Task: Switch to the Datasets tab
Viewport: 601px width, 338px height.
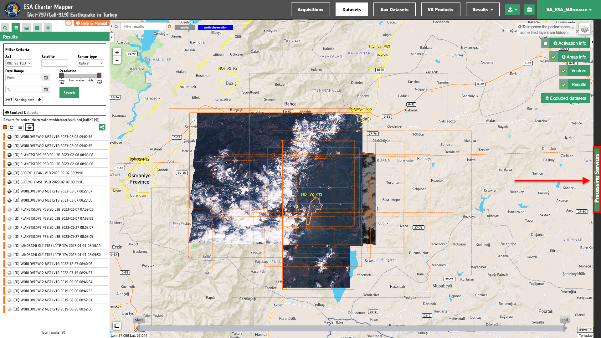Action: [352, 10]
